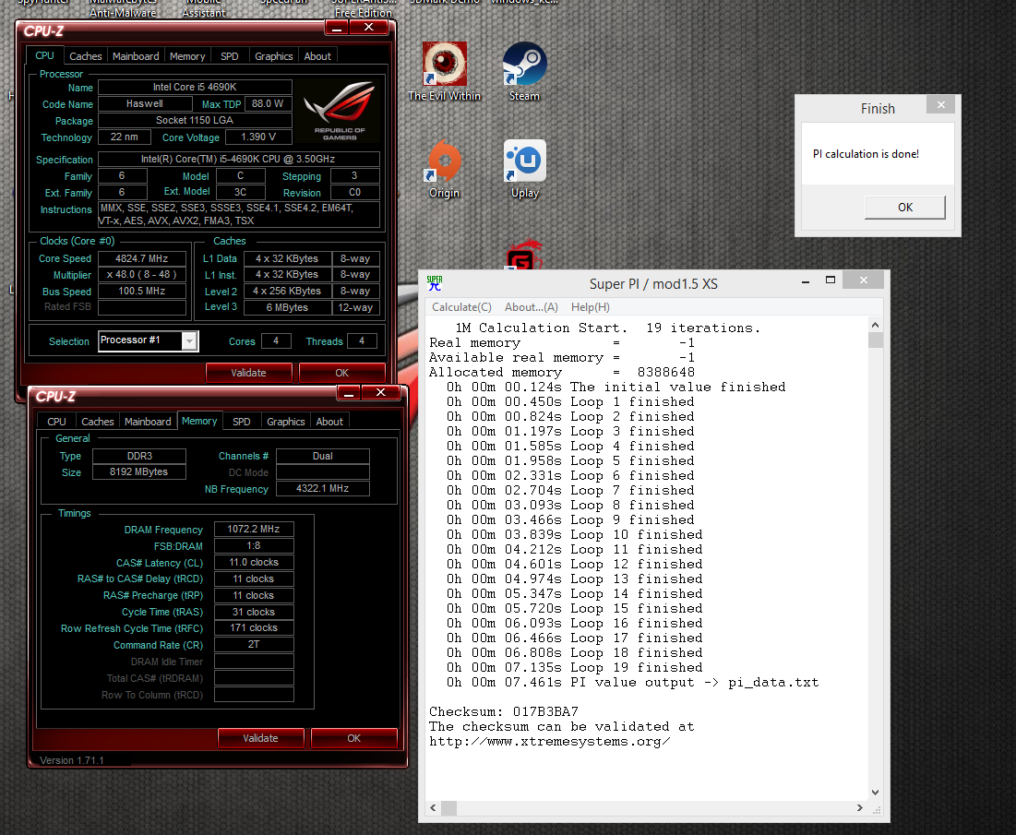Viewport: 1016px width, 835px height.
Task: Open Mainboard tab in top CPU-Z window
Action: (136, 56)
